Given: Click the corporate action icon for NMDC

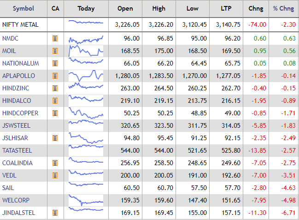Looking at the screenshot, I should point(55,38).
